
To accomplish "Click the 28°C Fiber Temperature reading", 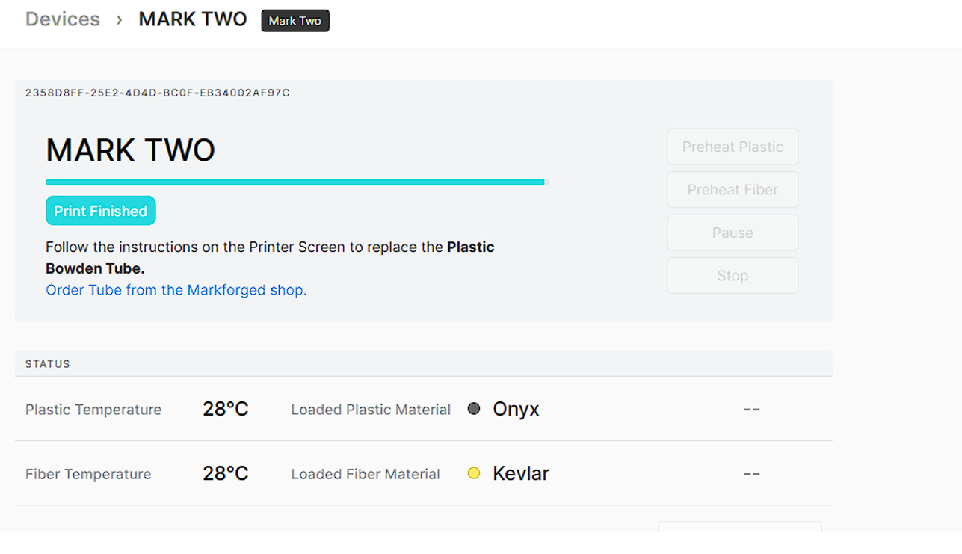I will pyautogui.click(x=225, y=473).
